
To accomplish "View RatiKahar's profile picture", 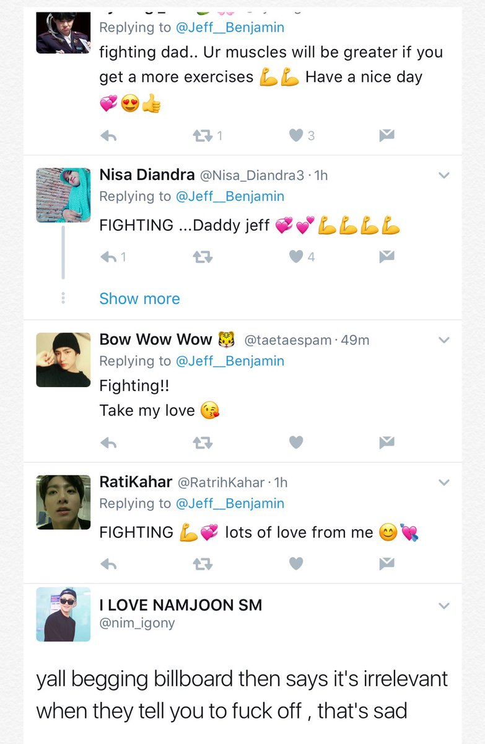I will pyautogui.click(x=63, y=502).
